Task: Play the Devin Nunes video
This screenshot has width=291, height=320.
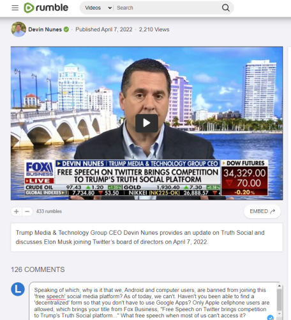Action: (147, 123)
